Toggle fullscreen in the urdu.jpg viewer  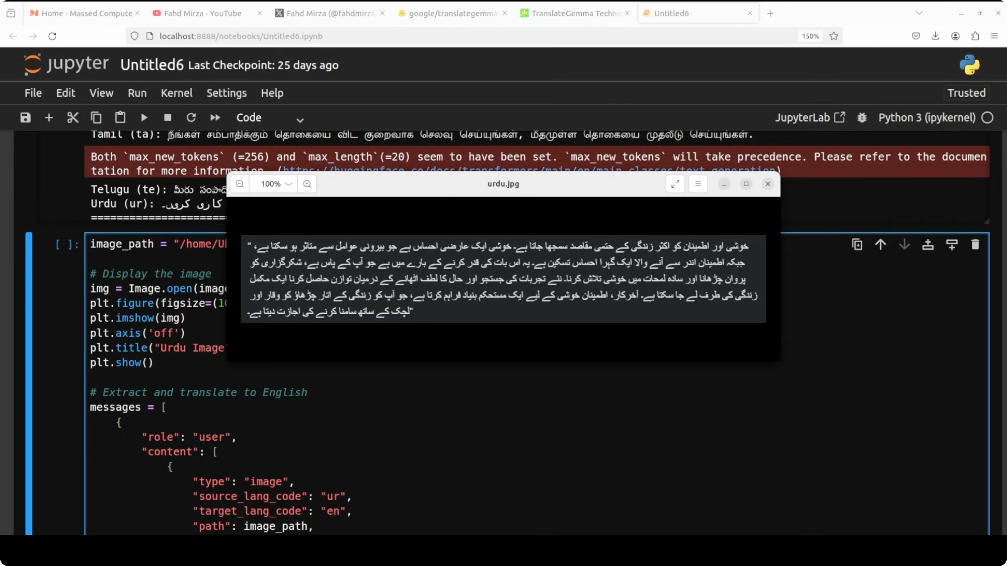click(675, 184)
